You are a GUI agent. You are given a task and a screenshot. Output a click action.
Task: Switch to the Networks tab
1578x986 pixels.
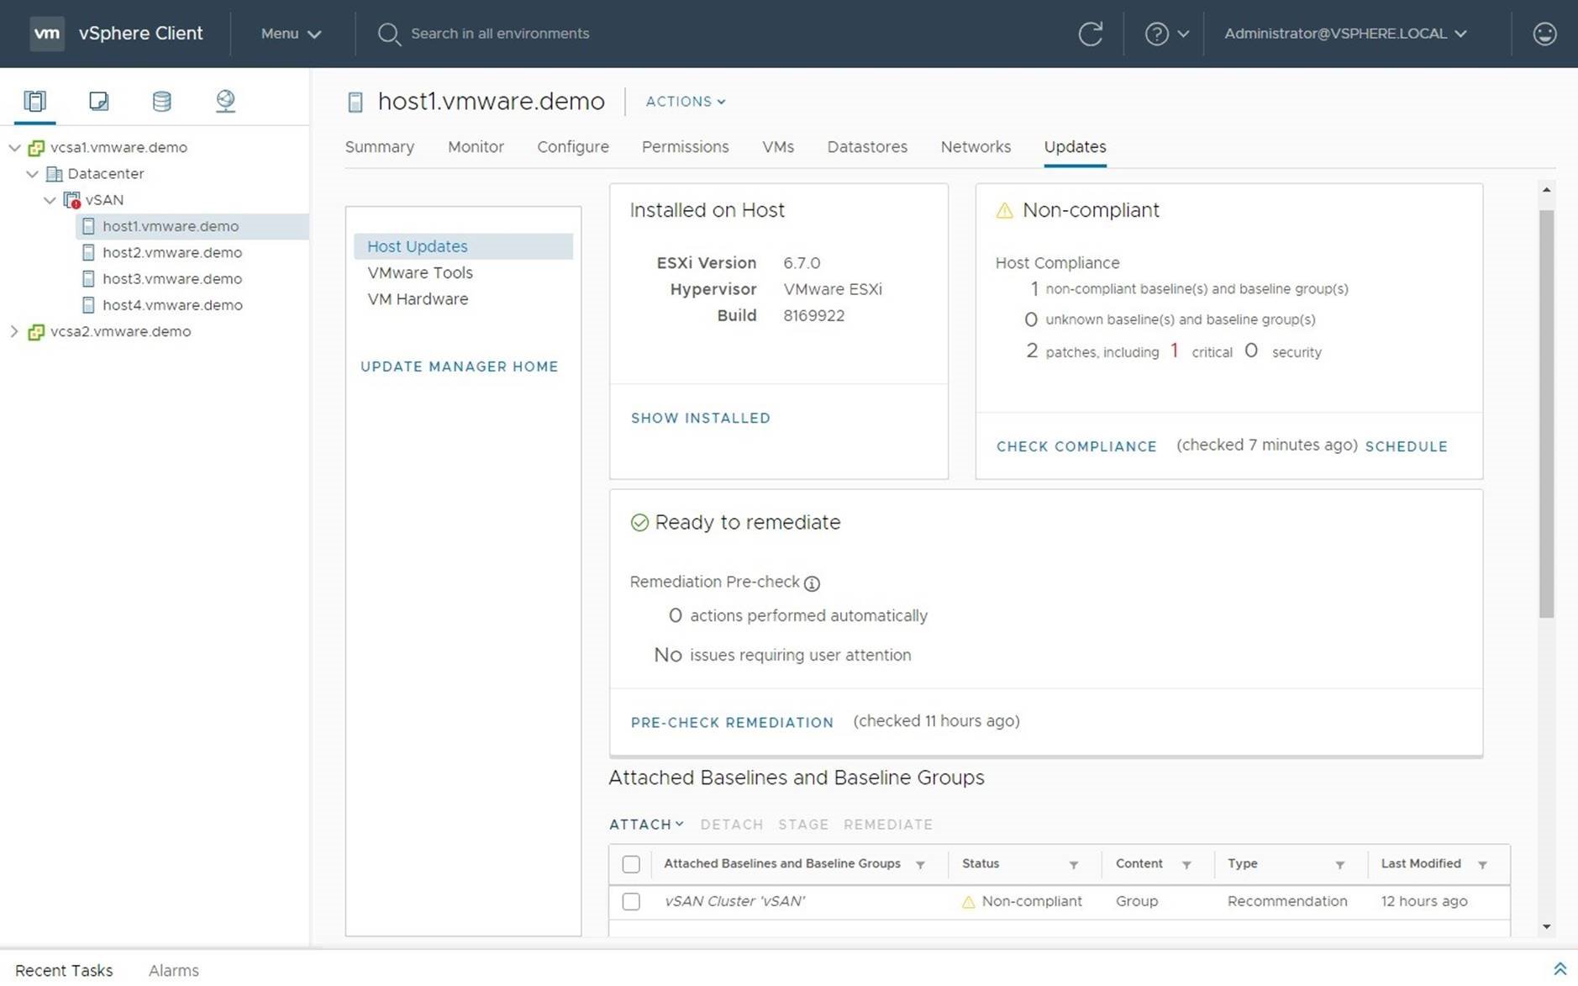click(x=976, y=147)
